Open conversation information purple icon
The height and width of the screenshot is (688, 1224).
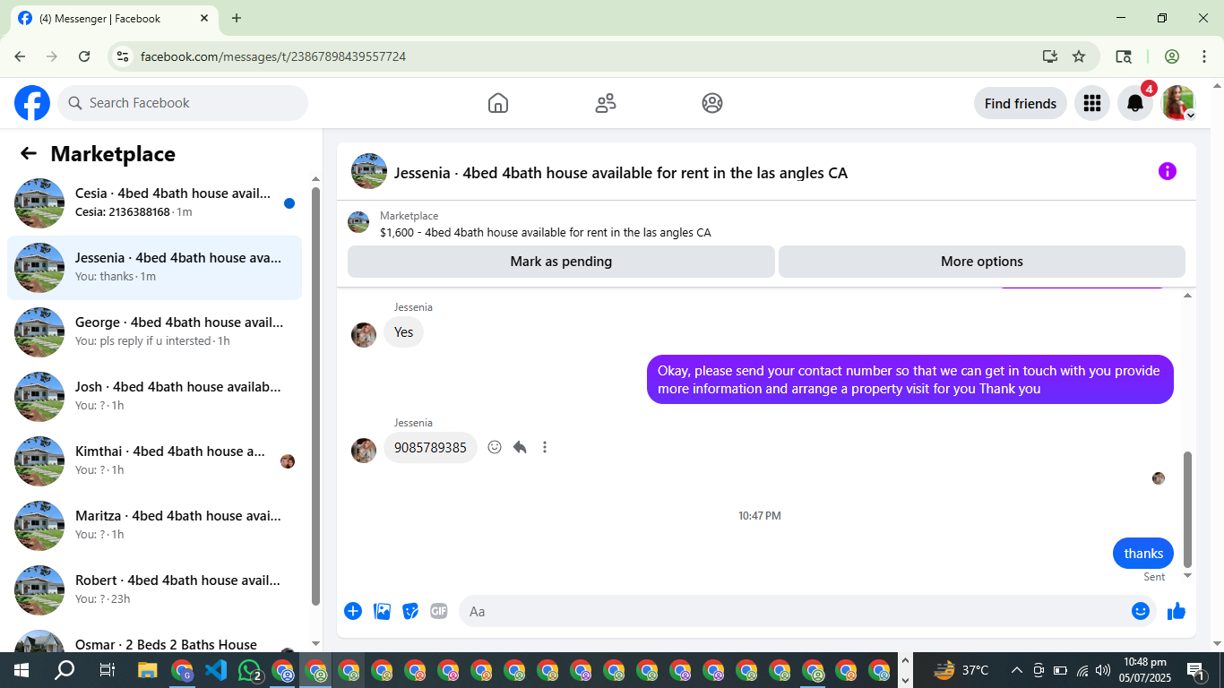[x=1167, y=171]
